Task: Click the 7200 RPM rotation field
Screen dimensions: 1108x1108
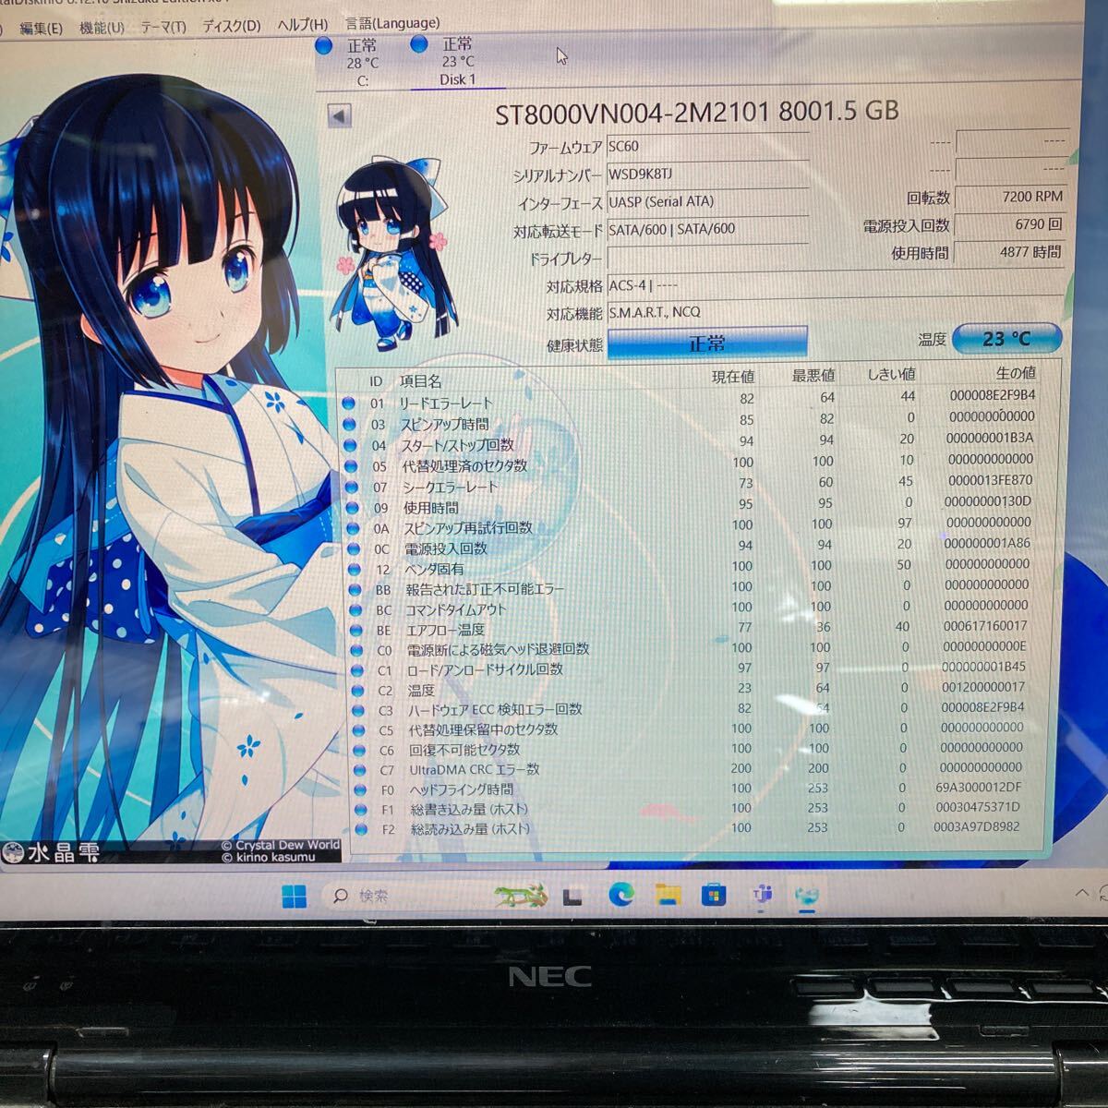Action: pyautogui.click(x=1009, y=197)
